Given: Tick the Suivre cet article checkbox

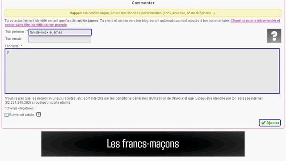Looking at the screenshot, I should [x=7, y=114].
